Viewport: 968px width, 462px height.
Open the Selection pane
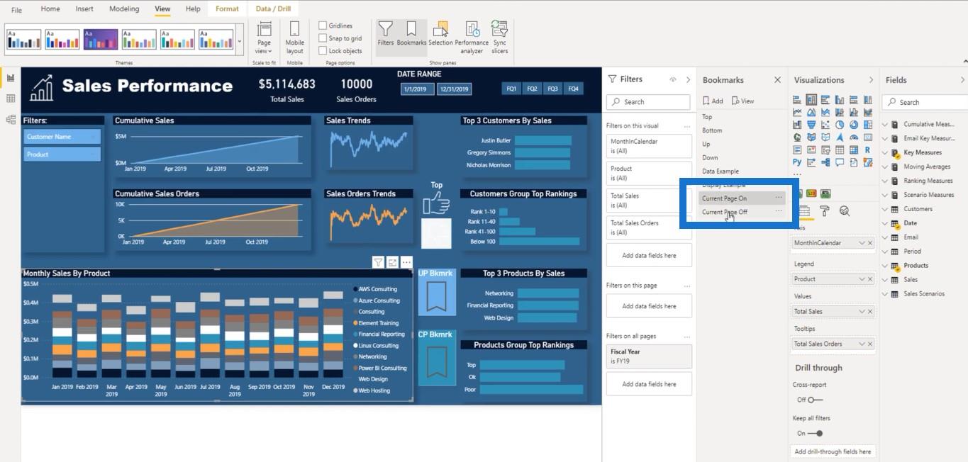[440, 36]
